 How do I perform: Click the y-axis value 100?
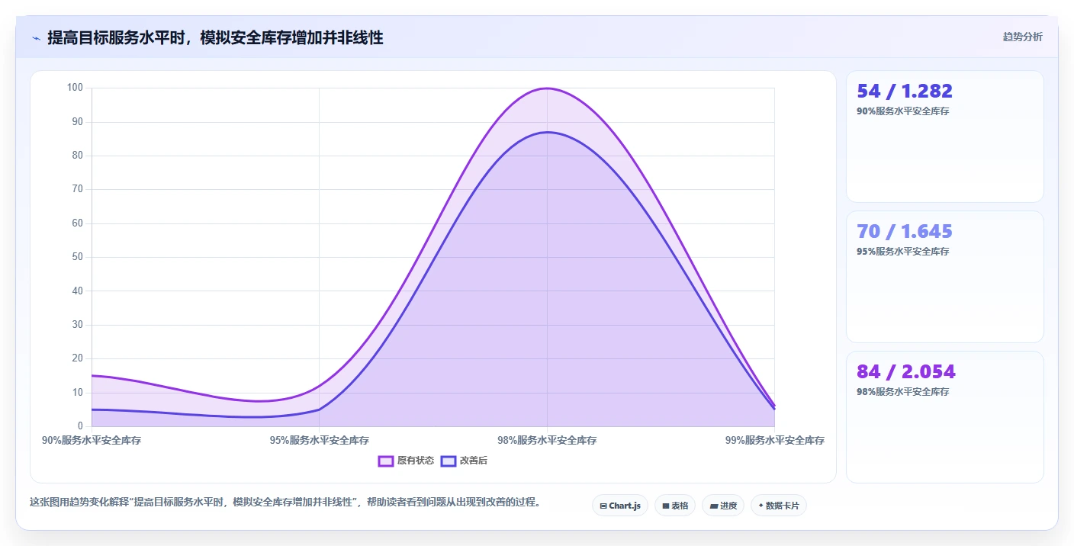[x=75, y=88]
